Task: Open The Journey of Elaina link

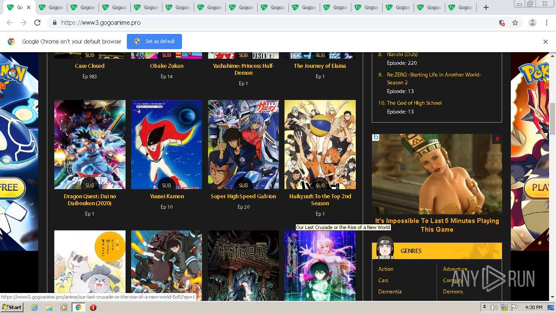Action: point(320,66)
